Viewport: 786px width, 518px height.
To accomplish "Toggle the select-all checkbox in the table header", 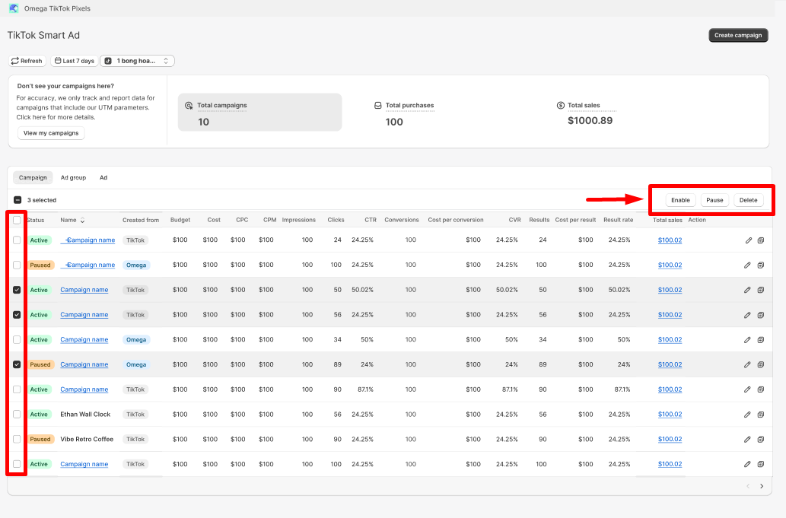I will tap(17, 220).
